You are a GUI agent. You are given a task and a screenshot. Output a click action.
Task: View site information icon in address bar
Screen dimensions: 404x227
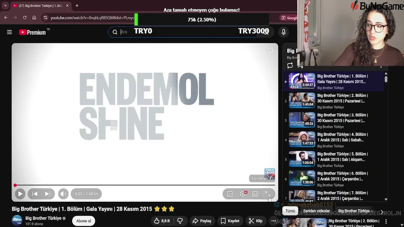45,18
